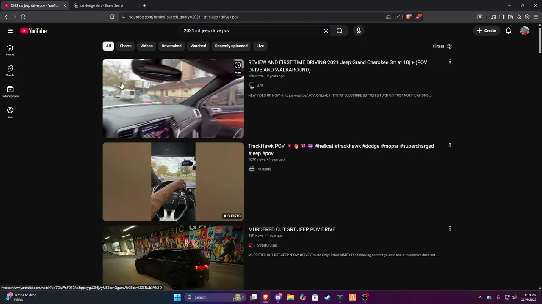Click the magnifier search button
542x304 pixels.
[x=340, y=31]
